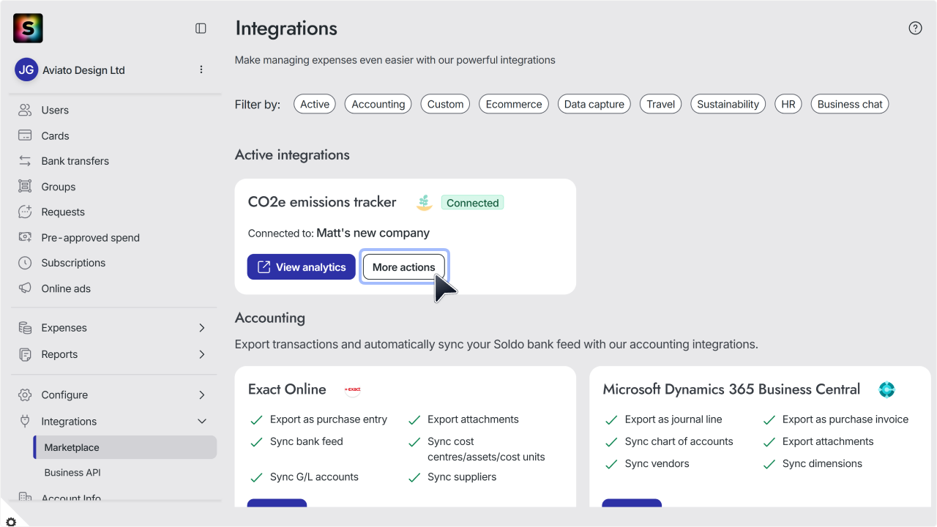This screenshot has width=937, height=527.
Task: Click the Expenses coins icon
Action: (x=25, y=328)
